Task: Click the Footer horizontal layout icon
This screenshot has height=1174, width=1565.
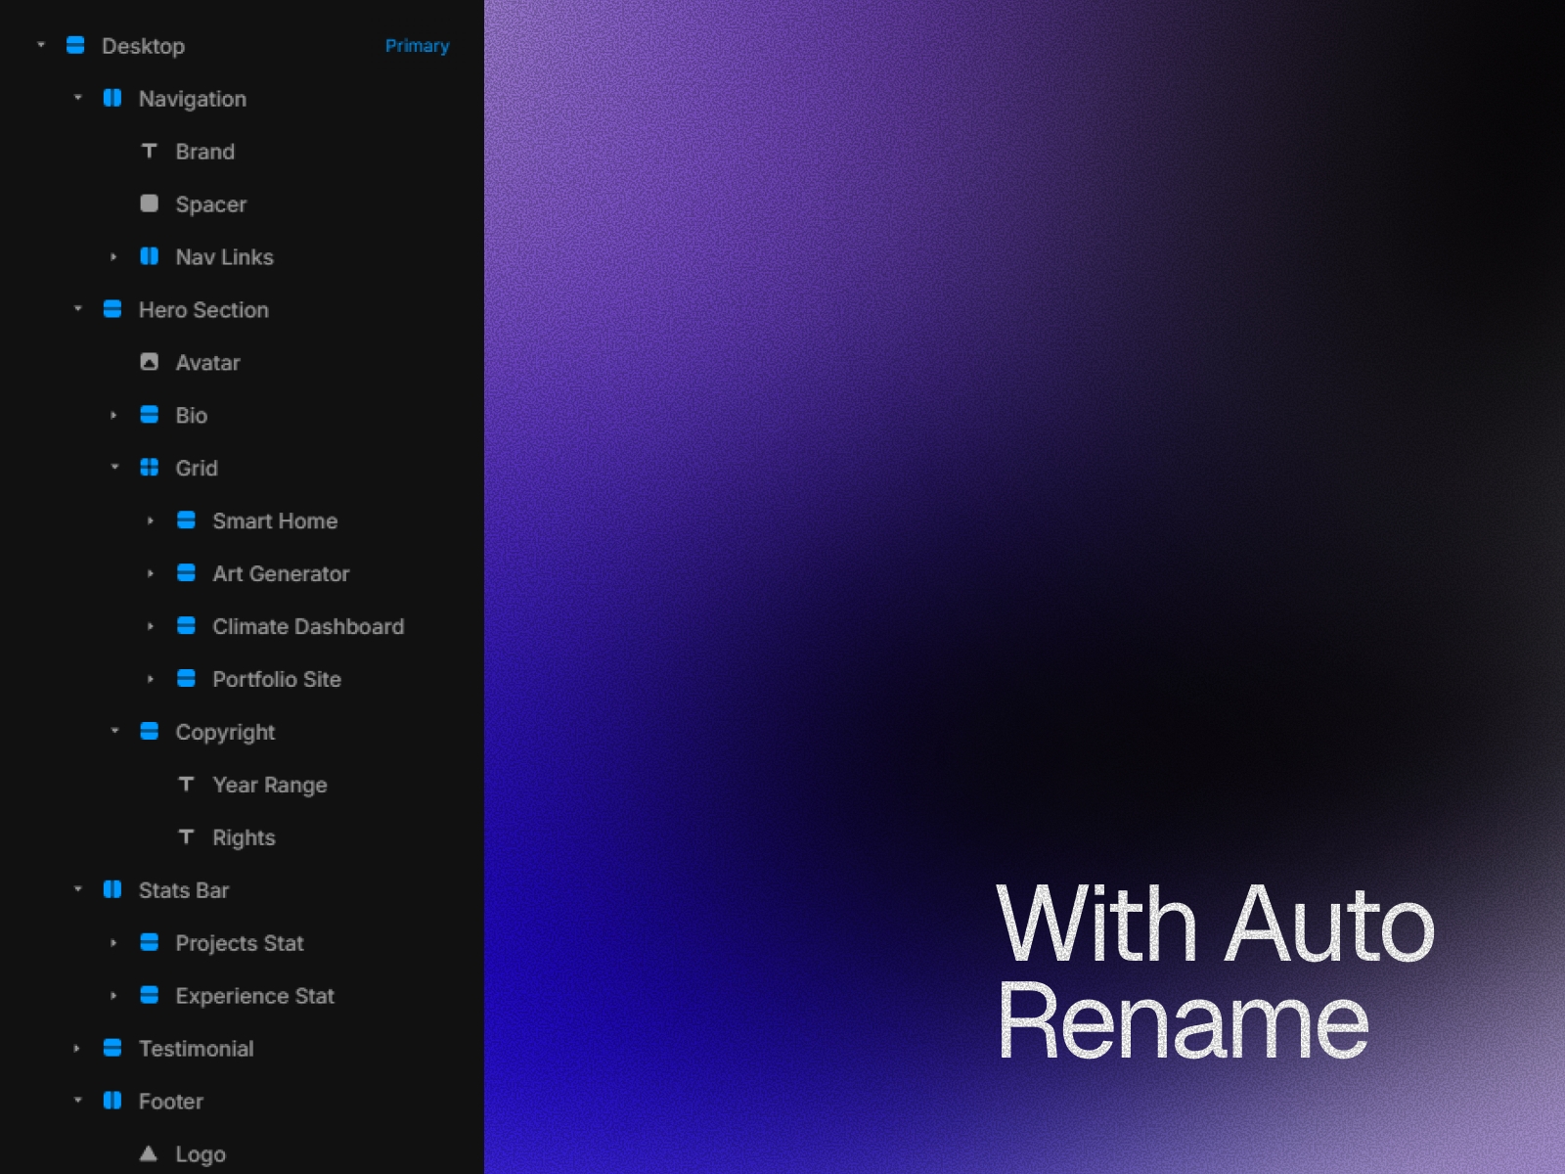Action: click(x=113, y=1101)
